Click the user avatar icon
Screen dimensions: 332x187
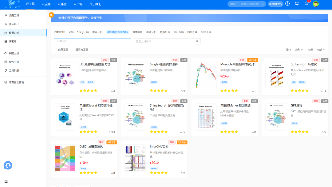[316, 4]
